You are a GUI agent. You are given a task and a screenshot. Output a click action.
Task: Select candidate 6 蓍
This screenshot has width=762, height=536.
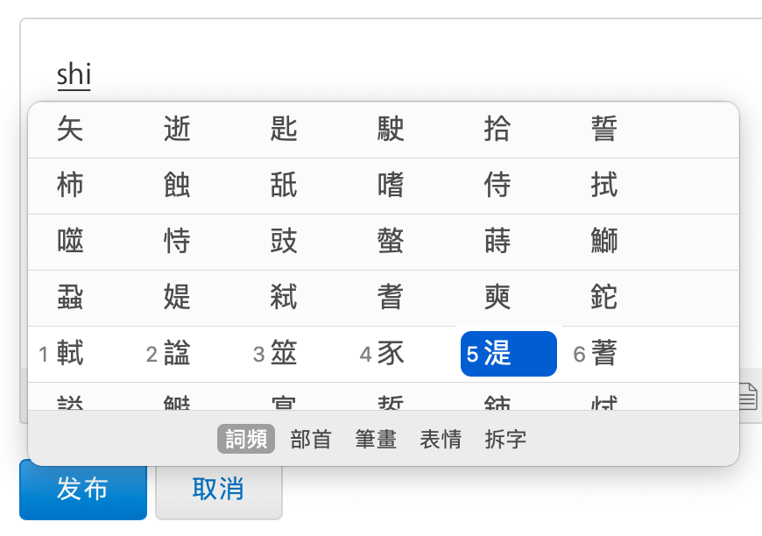[604, 354]
